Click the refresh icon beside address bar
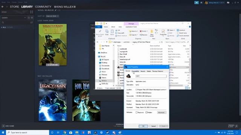The image size is (241, 135). point(162,42)
